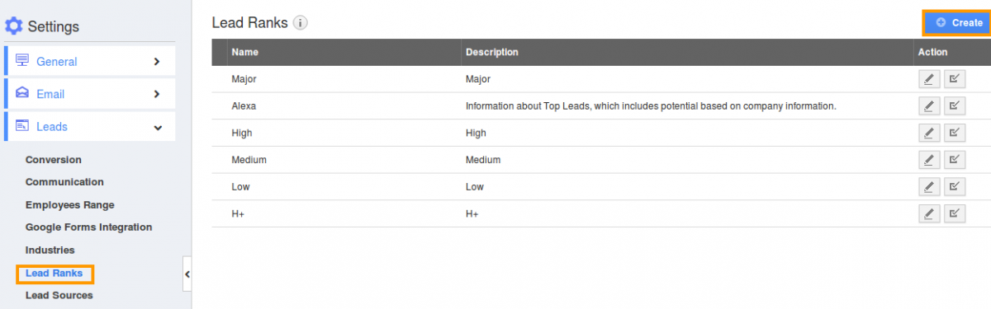Open the Lead Sources menu item

[x=59, y=295]
